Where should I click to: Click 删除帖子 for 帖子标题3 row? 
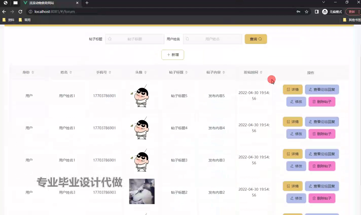[322, 166]
